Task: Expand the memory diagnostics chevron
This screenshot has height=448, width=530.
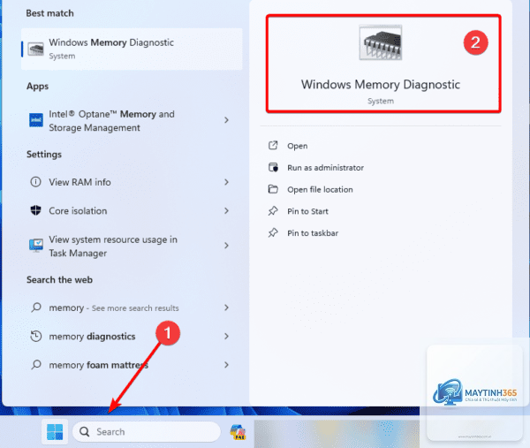Action: pyautogui.click(x=226, y=336)
